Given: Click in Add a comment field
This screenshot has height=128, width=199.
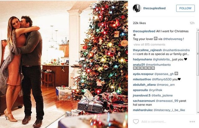Looking at the screenshot, I should [x=164, y=122].
